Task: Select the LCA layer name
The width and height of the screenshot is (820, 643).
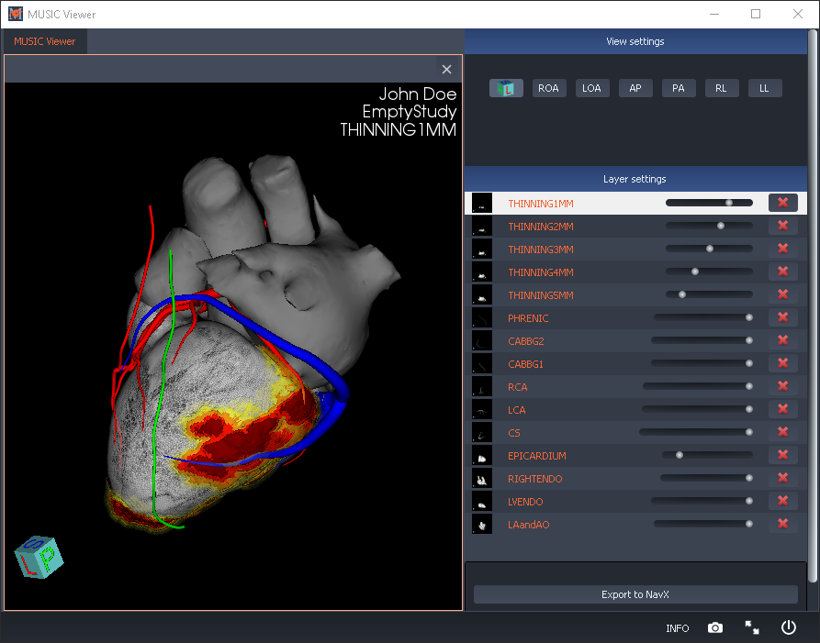Action: click(517, 411)
